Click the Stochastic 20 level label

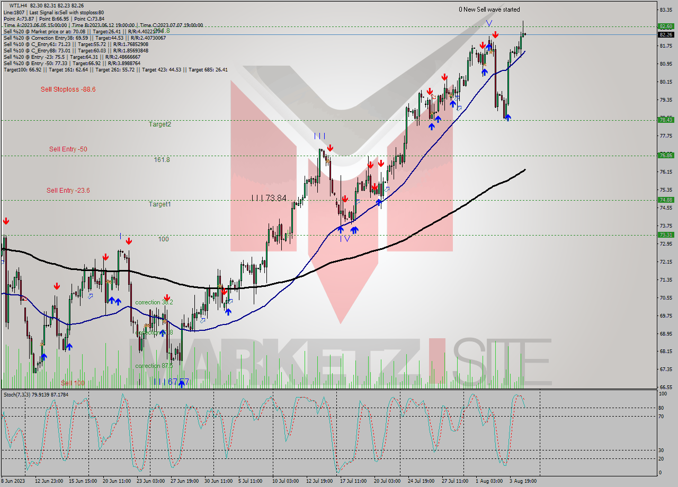click(662, 458)
